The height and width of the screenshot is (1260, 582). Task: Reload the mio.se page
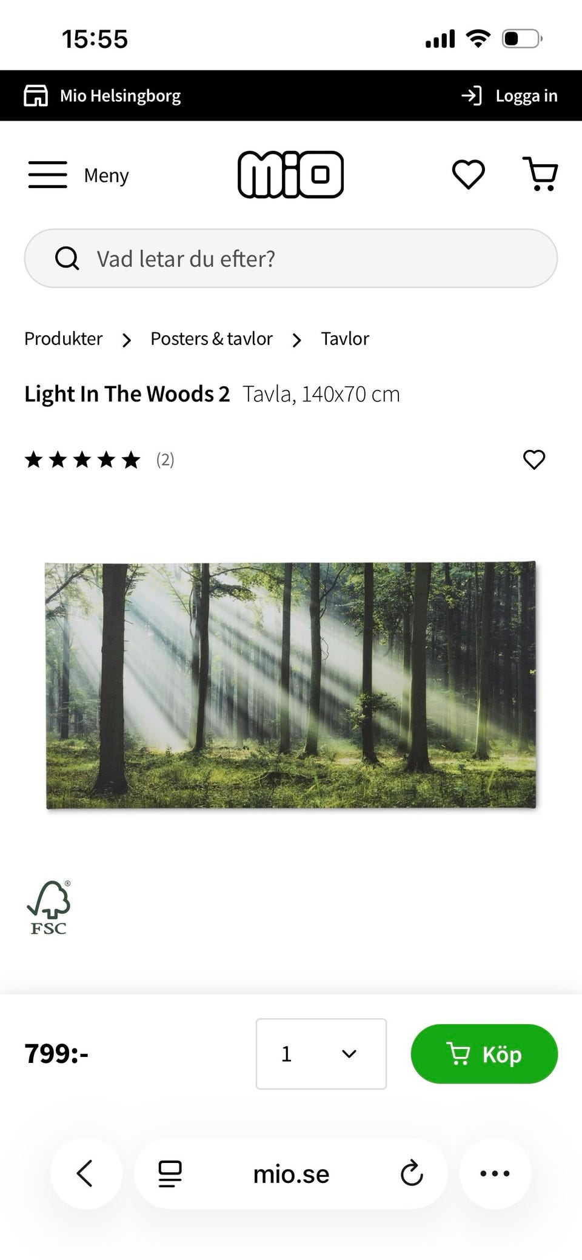coord(412,1173)
